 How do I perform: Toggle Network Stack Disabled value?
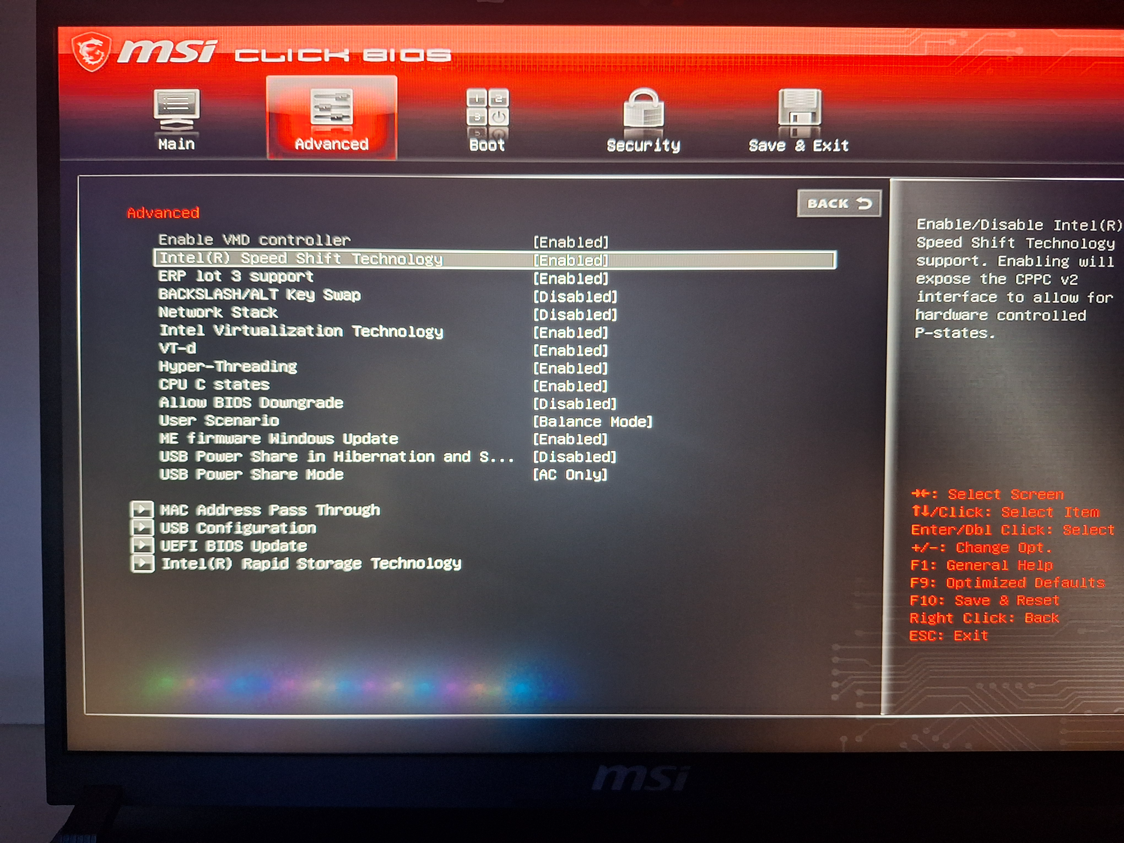[575, 315]
